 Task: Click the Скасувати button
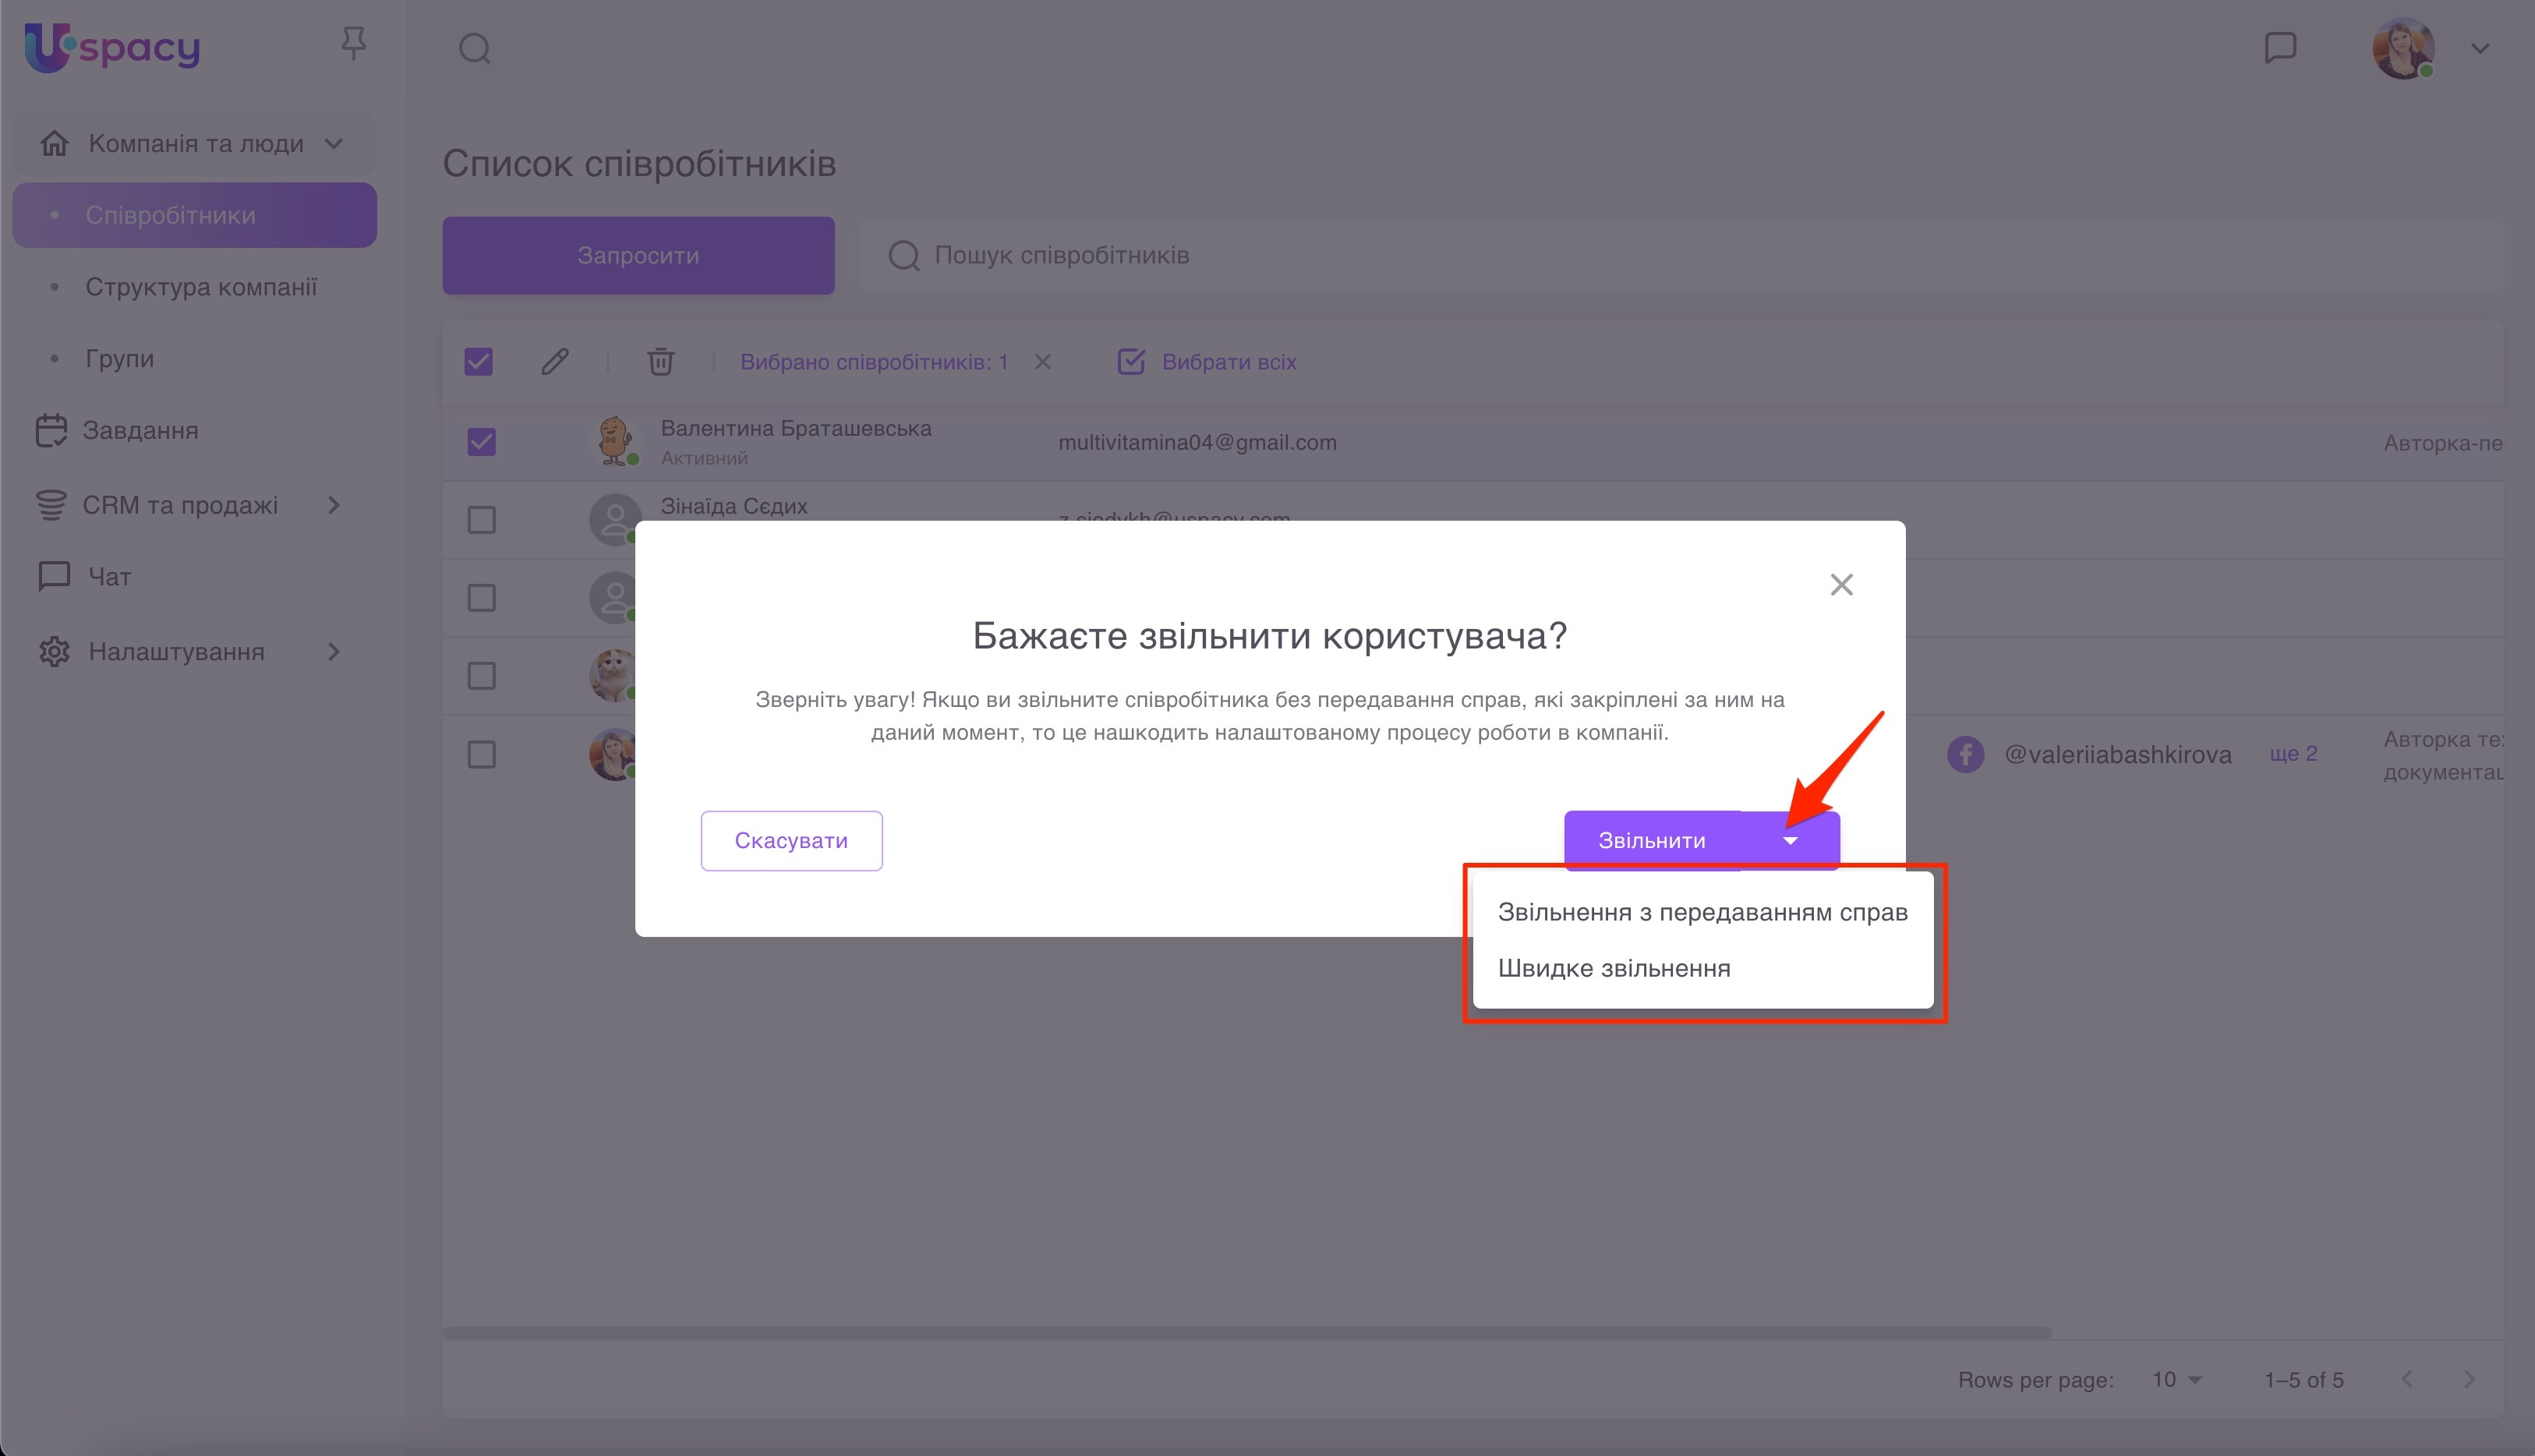[x=791, y=841]
